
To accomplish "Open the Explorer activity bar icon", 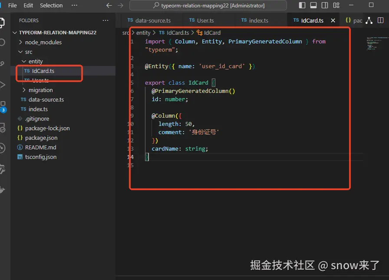I will pyautogui.click(x=2, y=23).
